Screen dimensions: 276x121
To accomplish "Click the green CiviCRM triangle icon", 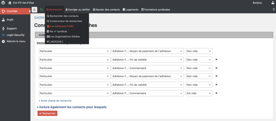I will 42,10.
